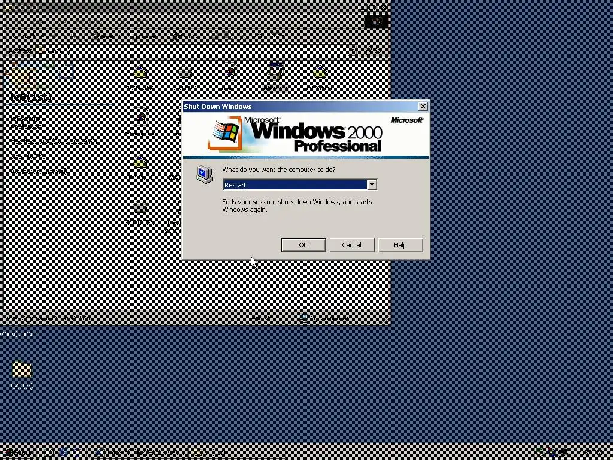Click the Start button on the taskbar
The height and width of the screenshot is (460, 613).
17,453
